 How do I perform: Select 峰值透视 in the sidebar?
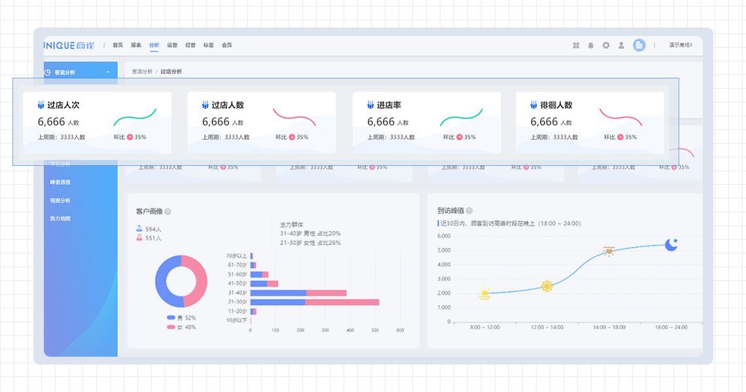coord(60,182)
